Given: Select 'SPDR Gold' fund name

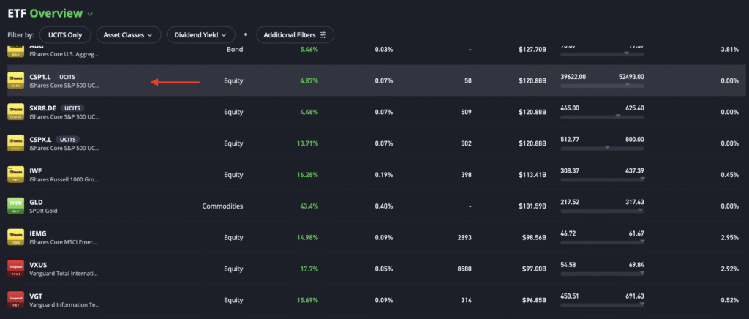Looking at the screenshot, I should tap(43, 211).
